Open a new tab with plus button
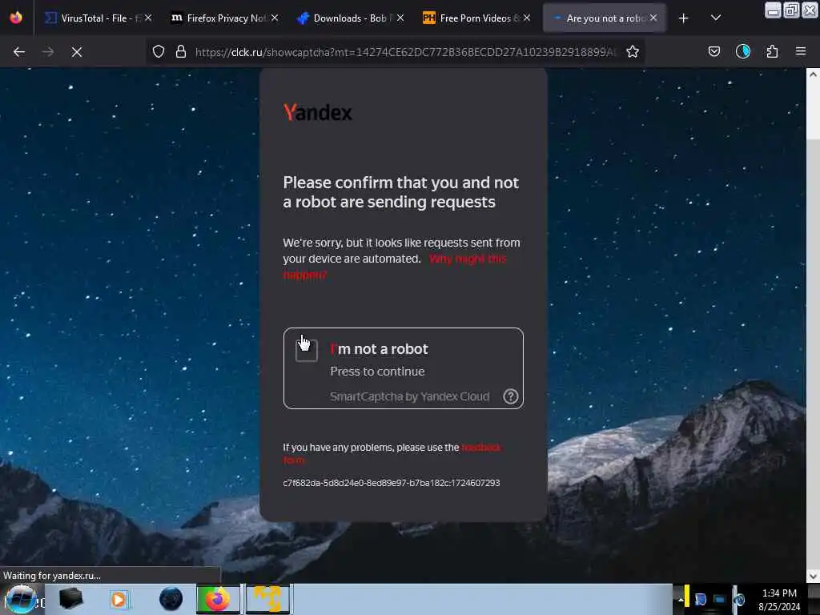Image resolution: width=820 pixels, height=615 pixels. tap(684, 18)
